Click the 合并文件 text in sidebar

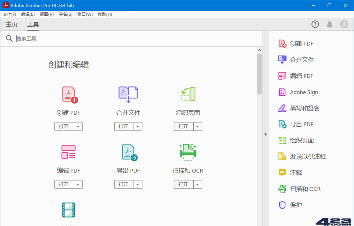(302, 60)
